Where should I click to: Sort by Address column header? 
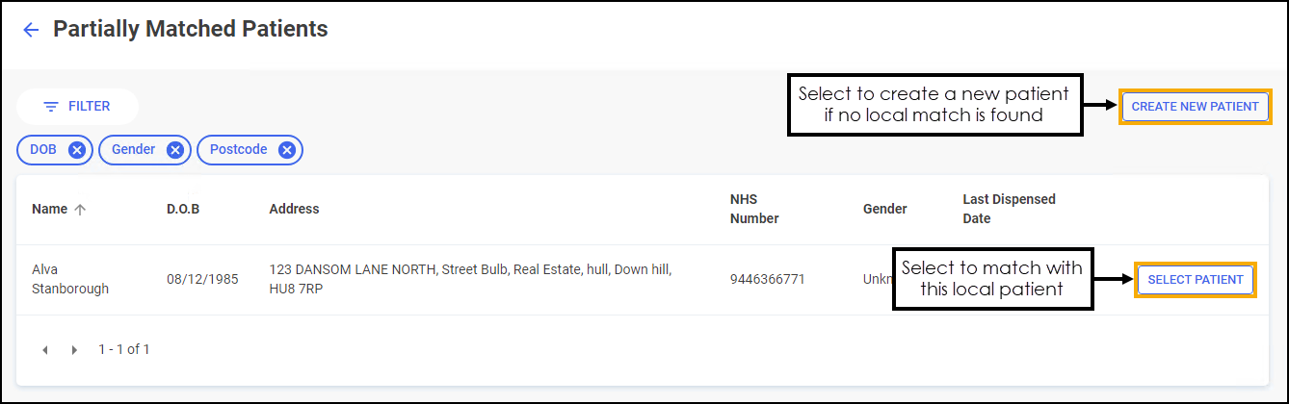294,210
